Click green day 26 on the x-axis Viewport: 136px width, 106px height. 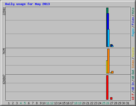pos(108,103)
